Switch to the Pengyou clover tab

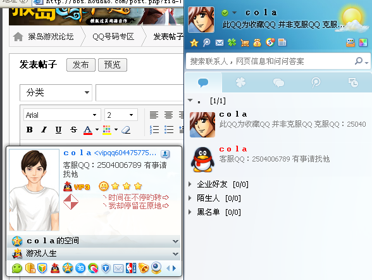(x=240, y=82)
